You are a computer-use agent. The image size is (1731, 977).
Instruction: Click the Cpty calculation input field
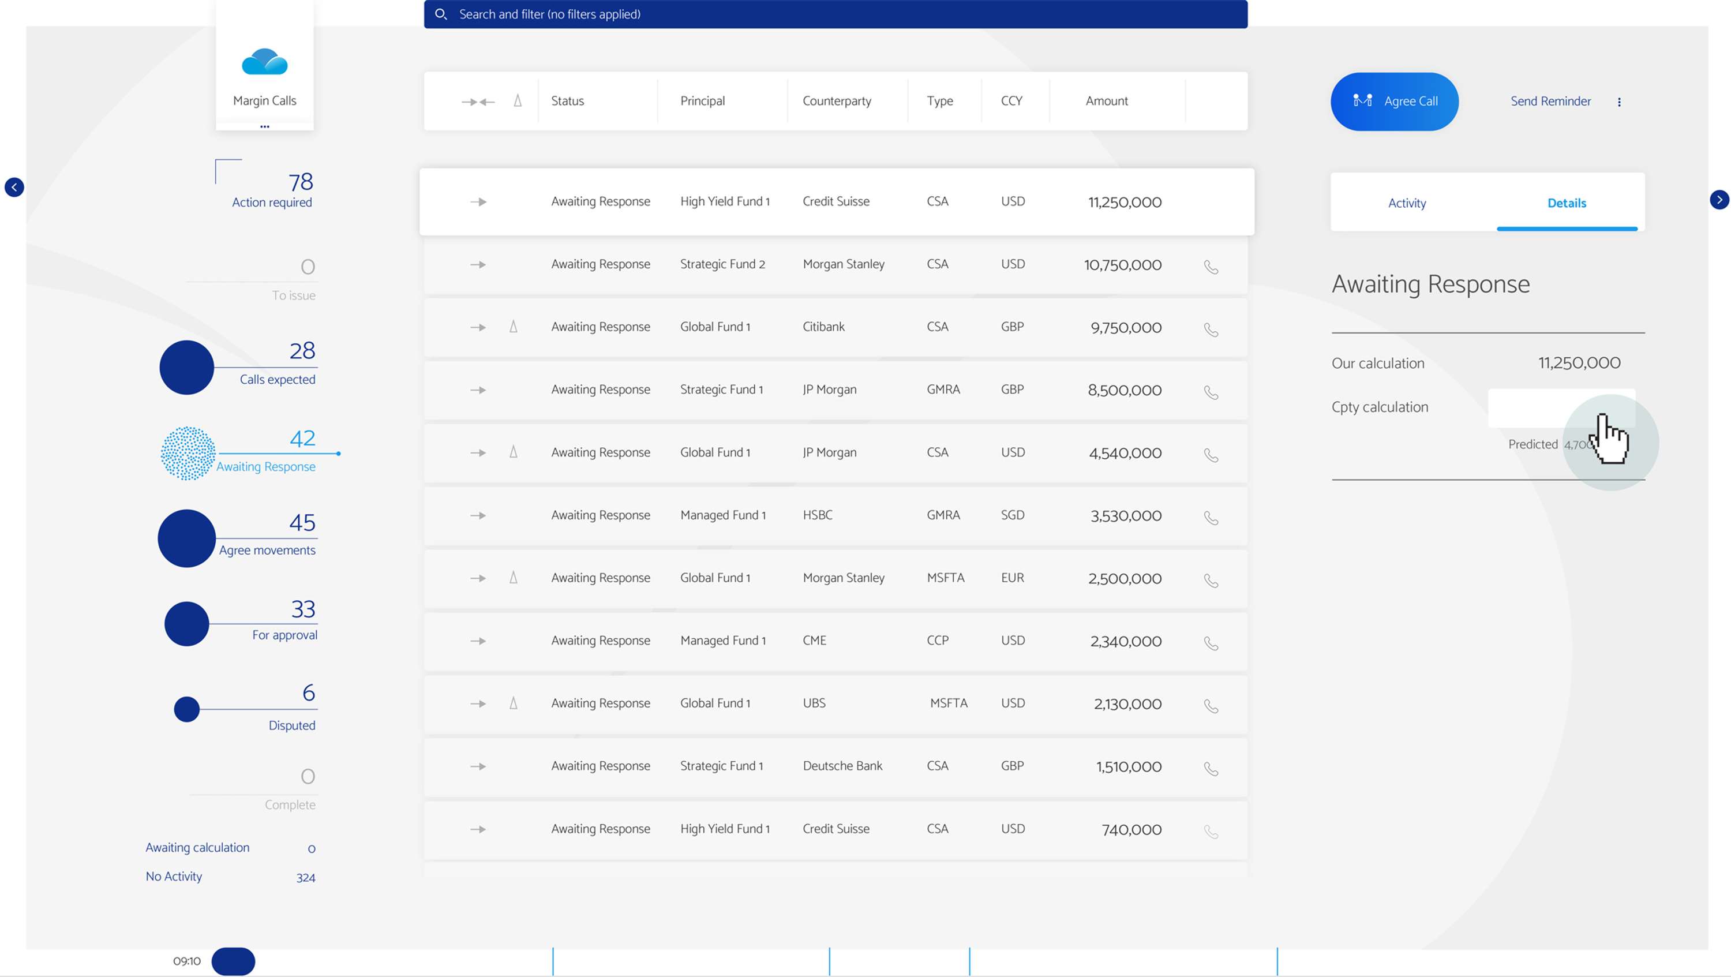click(x=1561, y=407)
